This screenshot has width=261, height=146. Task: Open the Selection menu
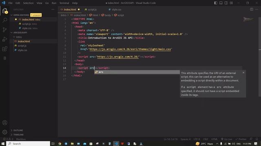click(x=28, y=3)
